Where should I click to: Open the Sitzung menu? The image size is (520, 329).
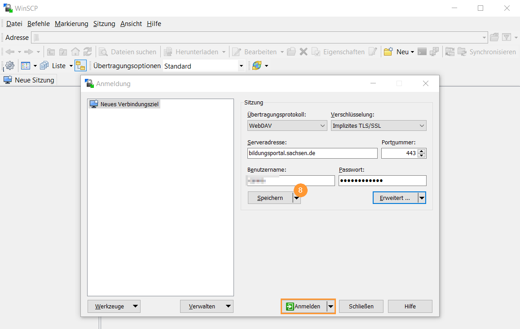tap(104, 23)
